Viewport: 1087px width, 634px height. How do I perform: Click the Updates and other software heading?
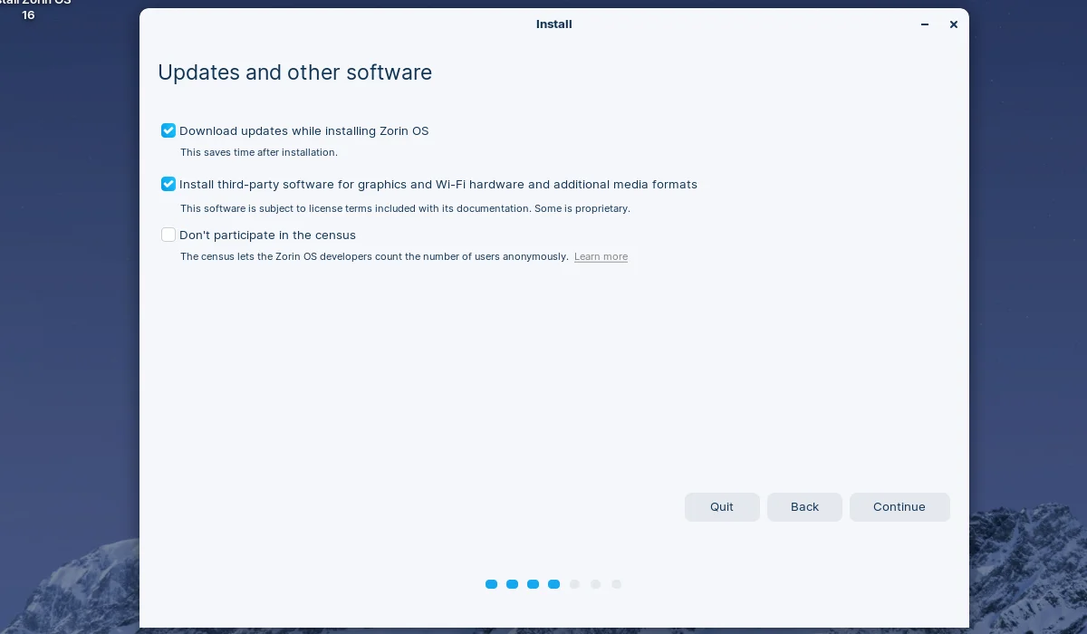pyautogui.click(x=295, y=72)
